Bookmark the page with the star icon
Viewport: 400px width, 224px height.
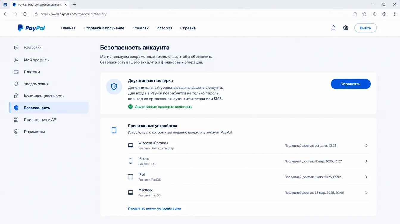[x=364, y=14]
